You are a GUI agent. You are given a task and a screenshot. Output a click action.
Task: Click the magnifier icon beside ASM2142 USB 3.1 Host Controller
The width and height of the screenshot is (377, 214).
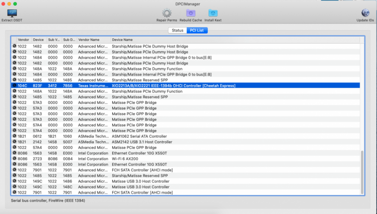15,142
